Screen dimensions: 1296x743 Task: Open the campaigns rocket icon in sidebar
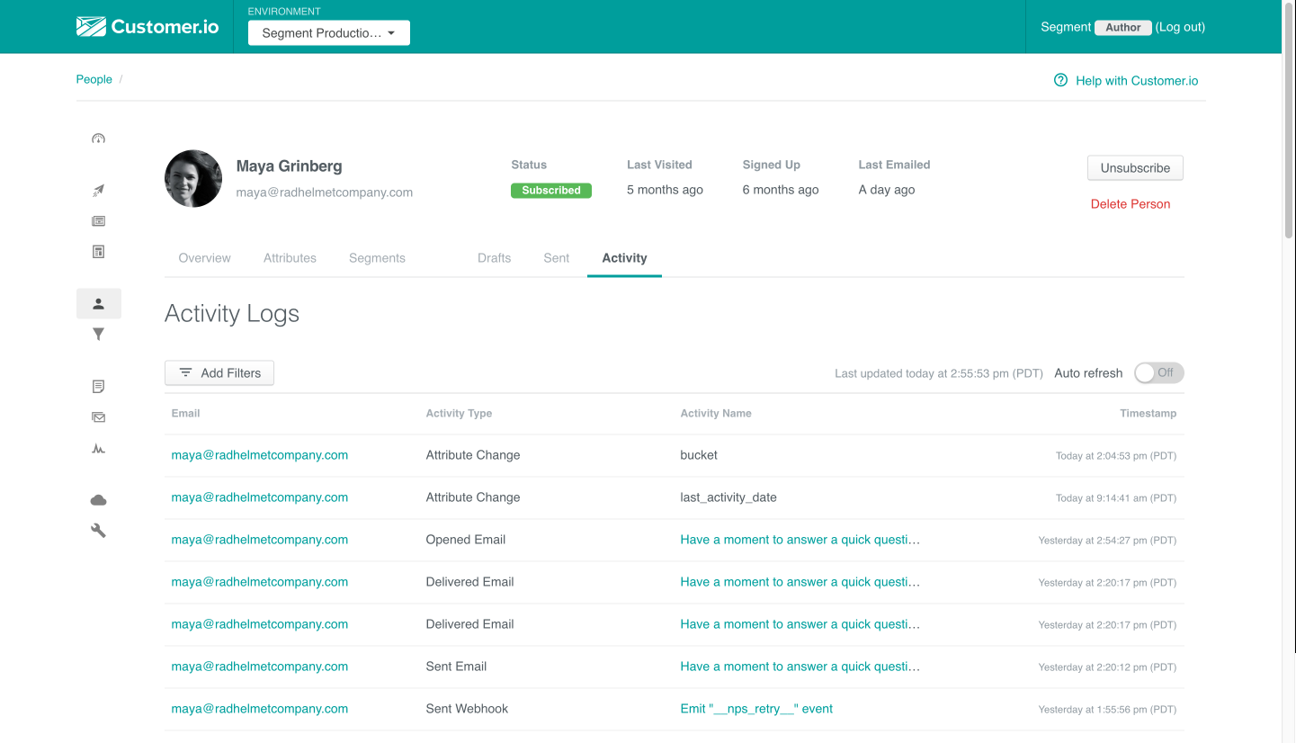point(99,191)
